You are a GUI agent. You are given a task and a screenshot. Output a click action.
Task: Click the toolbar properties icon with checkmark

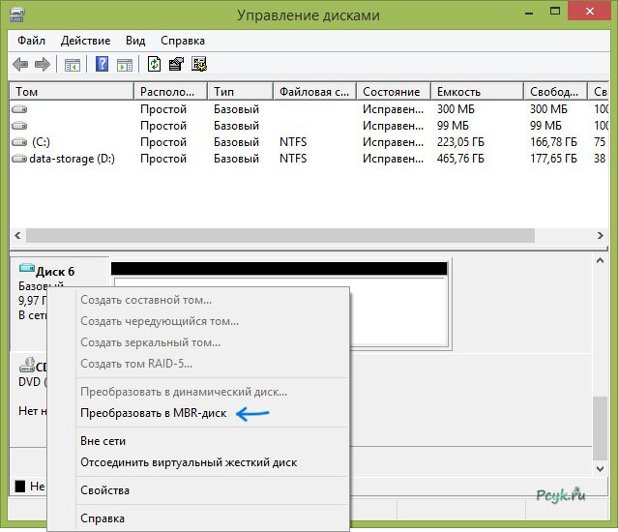point(176,65)
